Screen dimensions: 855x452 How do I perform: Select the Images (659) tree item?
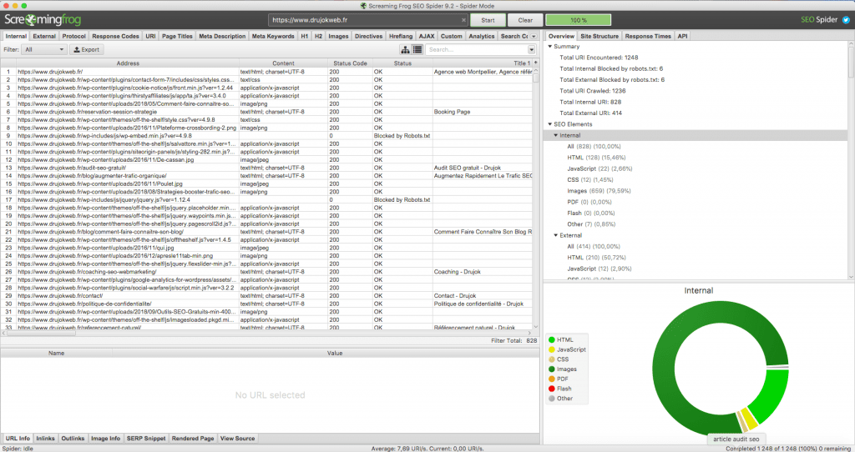(x=599, y=191)
